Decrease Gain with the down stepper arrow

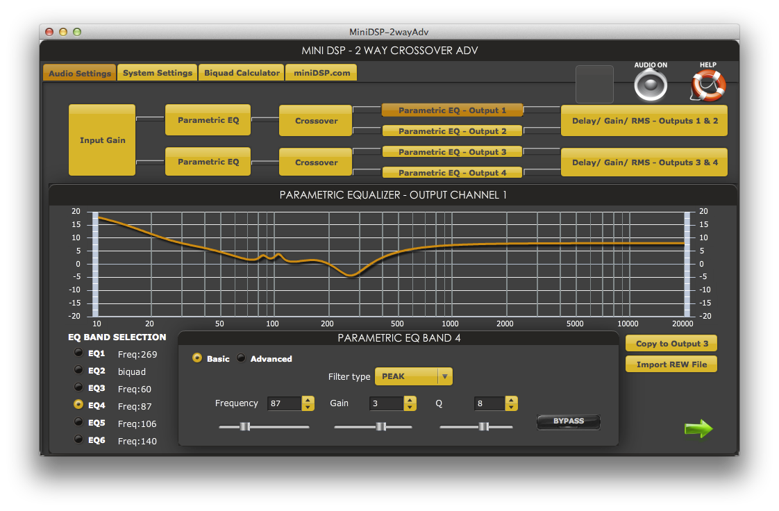(410, 408)
